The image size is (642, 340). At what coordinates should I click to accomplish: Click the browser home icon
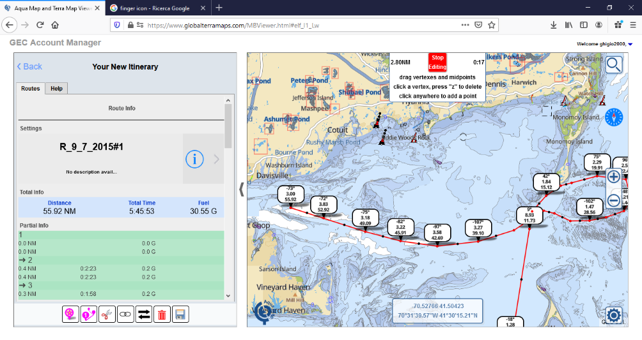(55, 25)
